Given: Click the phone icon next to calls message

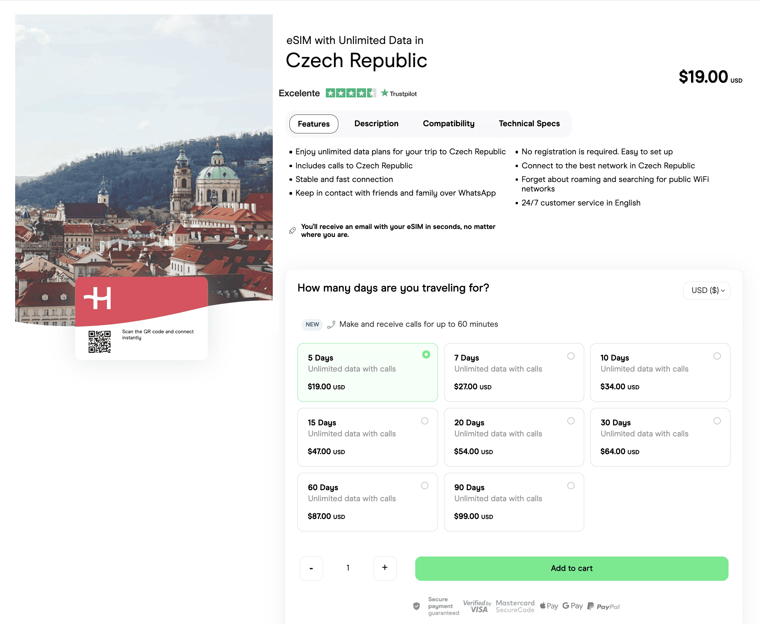Looking at the screenshot, I should (332, 324).
